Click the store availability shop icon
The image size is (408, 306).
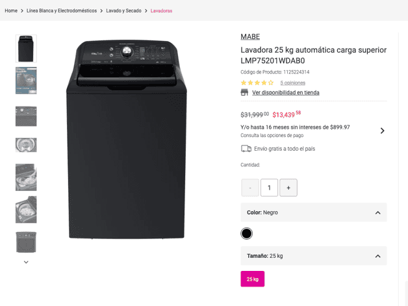point(244,92)
